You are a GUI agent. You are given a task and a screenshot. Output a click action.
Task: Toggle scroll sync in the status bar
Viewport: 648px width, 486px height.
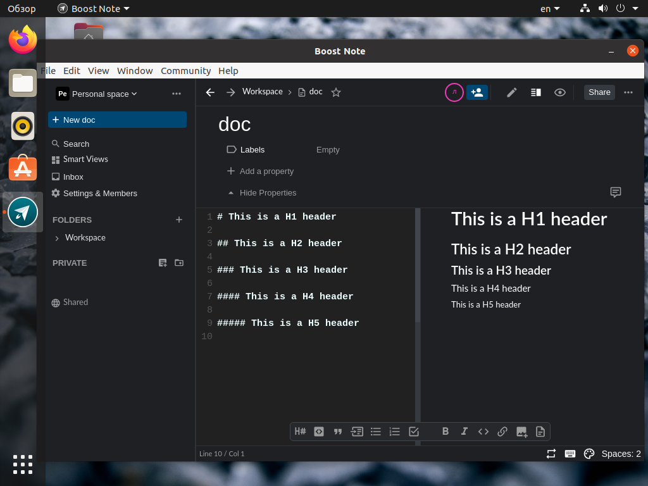551,454
